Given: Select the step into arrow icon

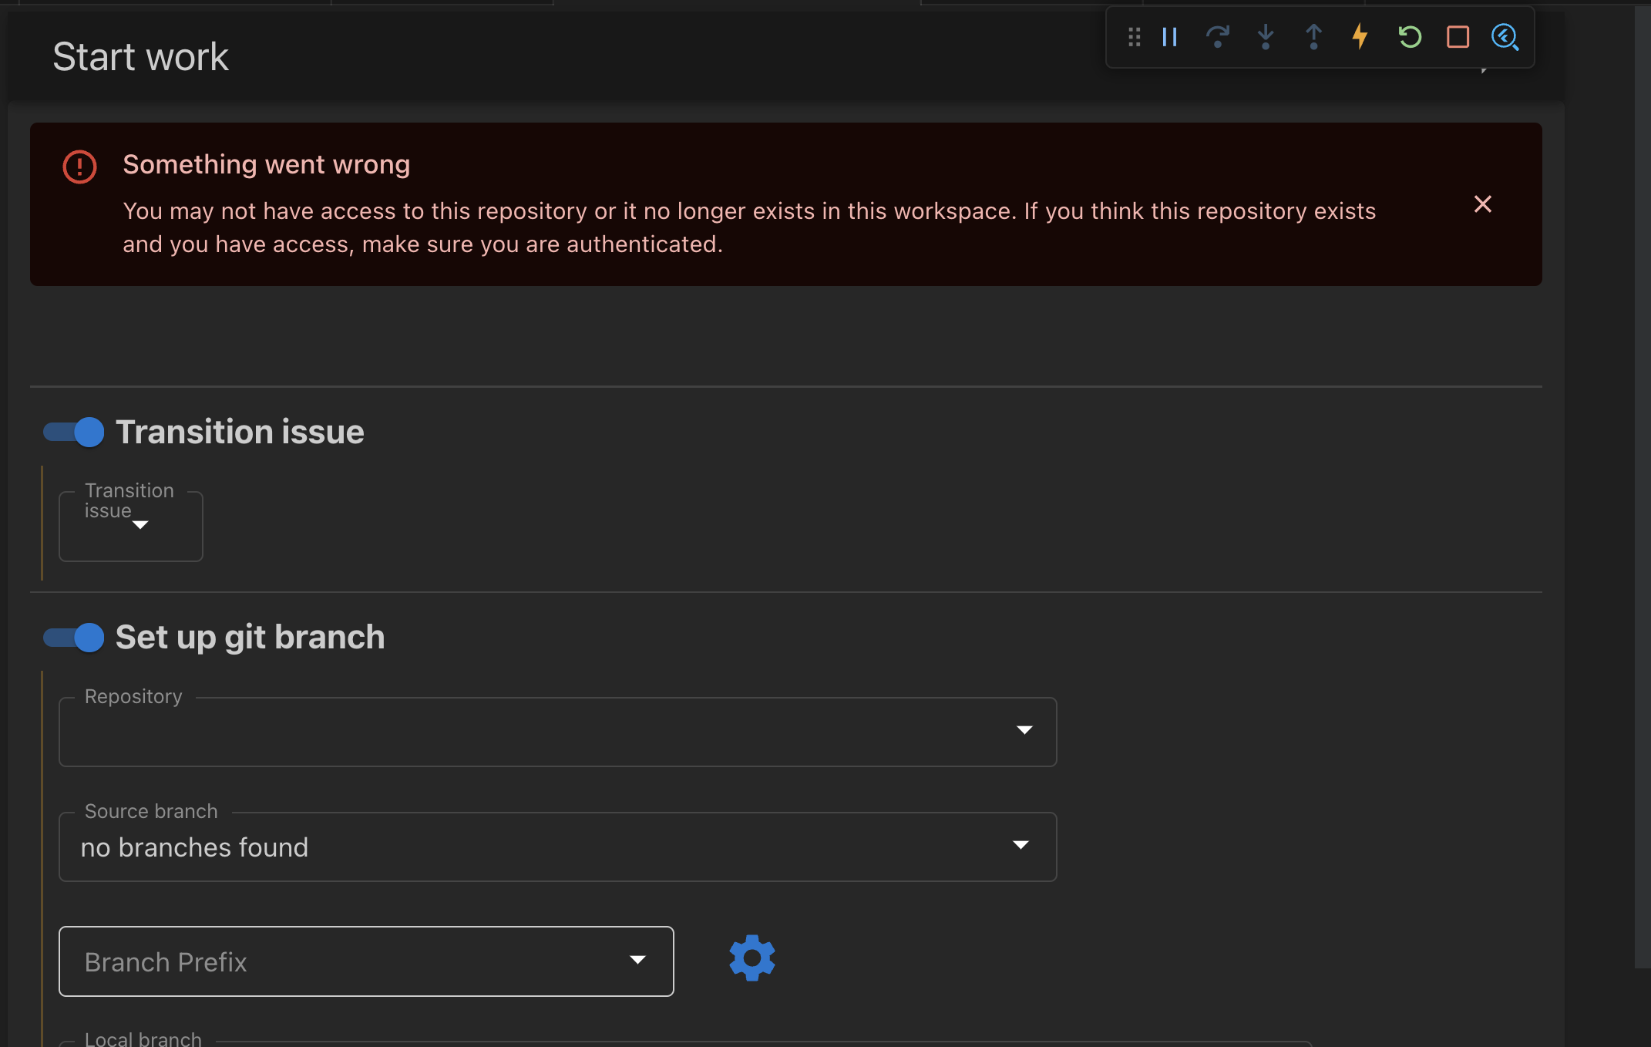Looking at the screenshot, I should (x=1265, y=36).
